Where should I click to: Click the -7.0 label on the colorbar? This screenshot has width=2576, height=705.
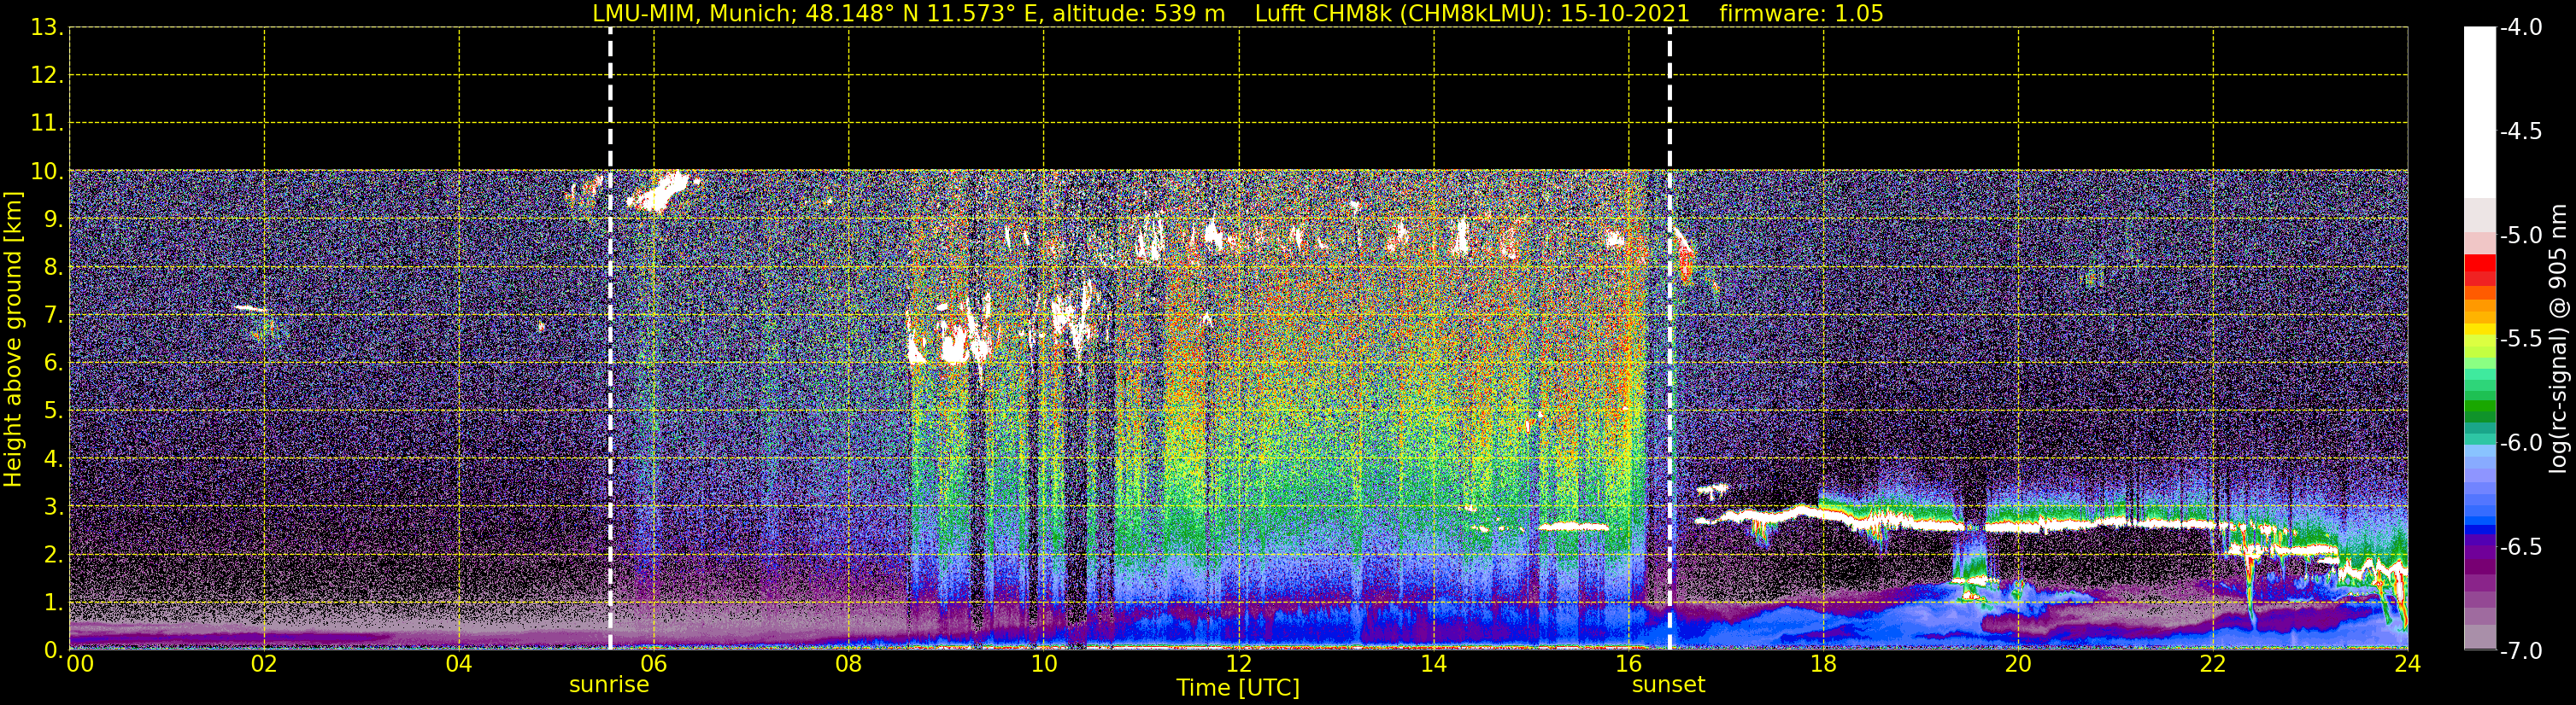[x=2520, y=651]
